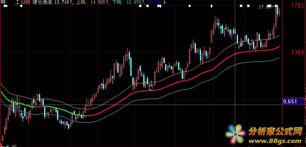Viewport: 306px width, 147px height.
Task: Open the diamond marker beneath the 日线 label
Action: click(x=21, y=6)
